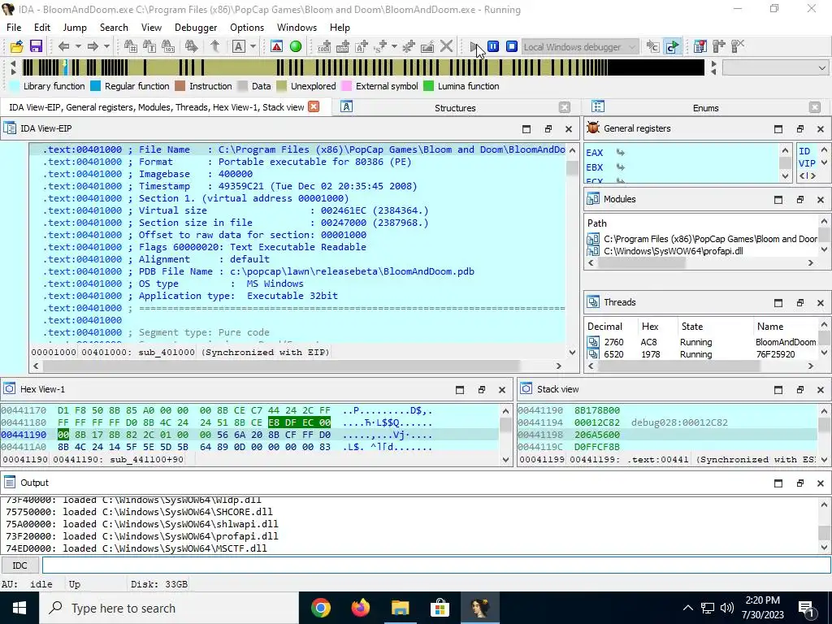Open the Debugger menu
The height and width of the screenshot is (624, 832).
(196, 28)
